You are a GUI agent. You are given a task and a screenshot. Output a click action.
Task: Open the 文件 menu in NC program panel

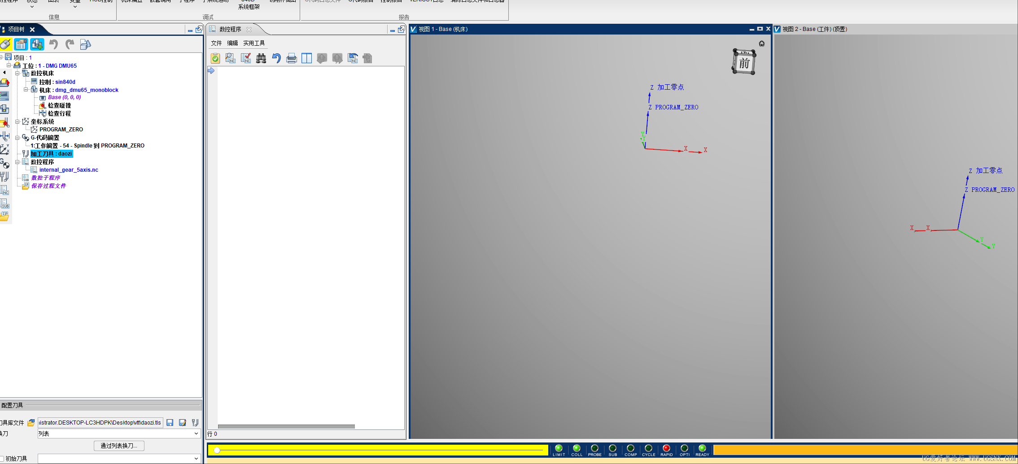[217, 43]
